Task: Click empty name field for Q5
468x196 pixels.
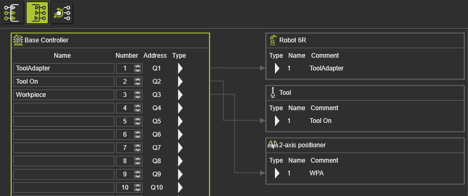Action: [64, 121]
